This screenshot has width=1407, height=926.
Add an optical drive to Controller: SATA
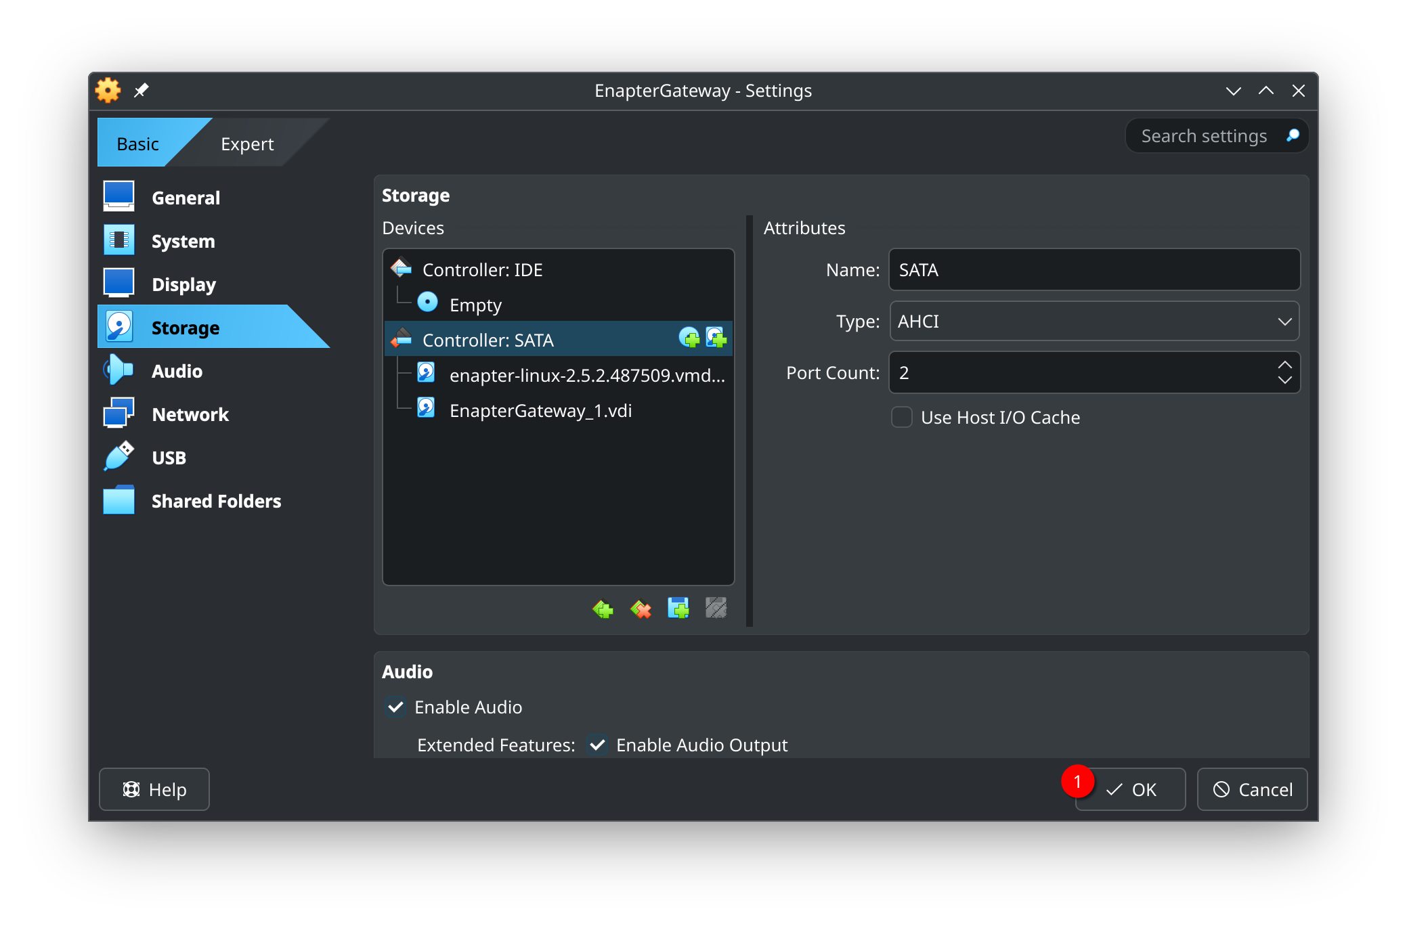(x=690, y=339)
